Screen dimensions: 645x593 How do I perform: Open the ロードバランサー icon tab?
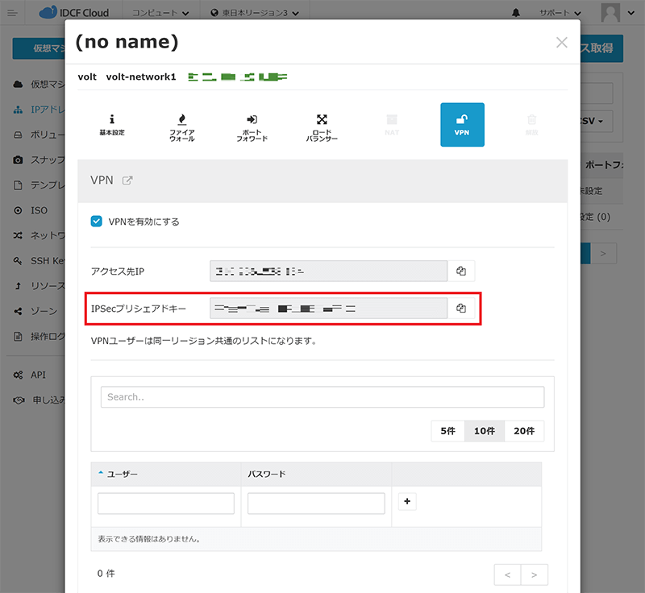[x=322, y=125]
